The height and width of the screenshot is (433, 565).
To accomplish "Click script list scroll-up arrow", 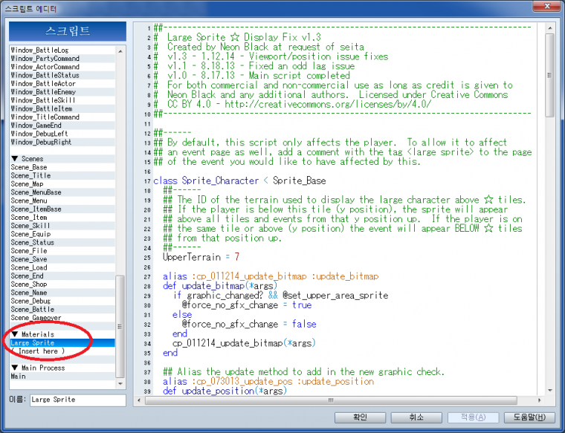I will (x=120, y=51).
